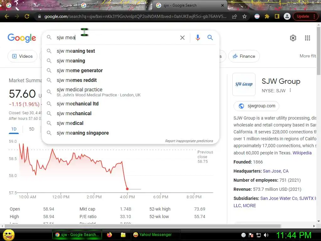Filter results by Finance
The height and width of the screenshot is (241, 321).
pyautogui.click(x=244, y=56)
